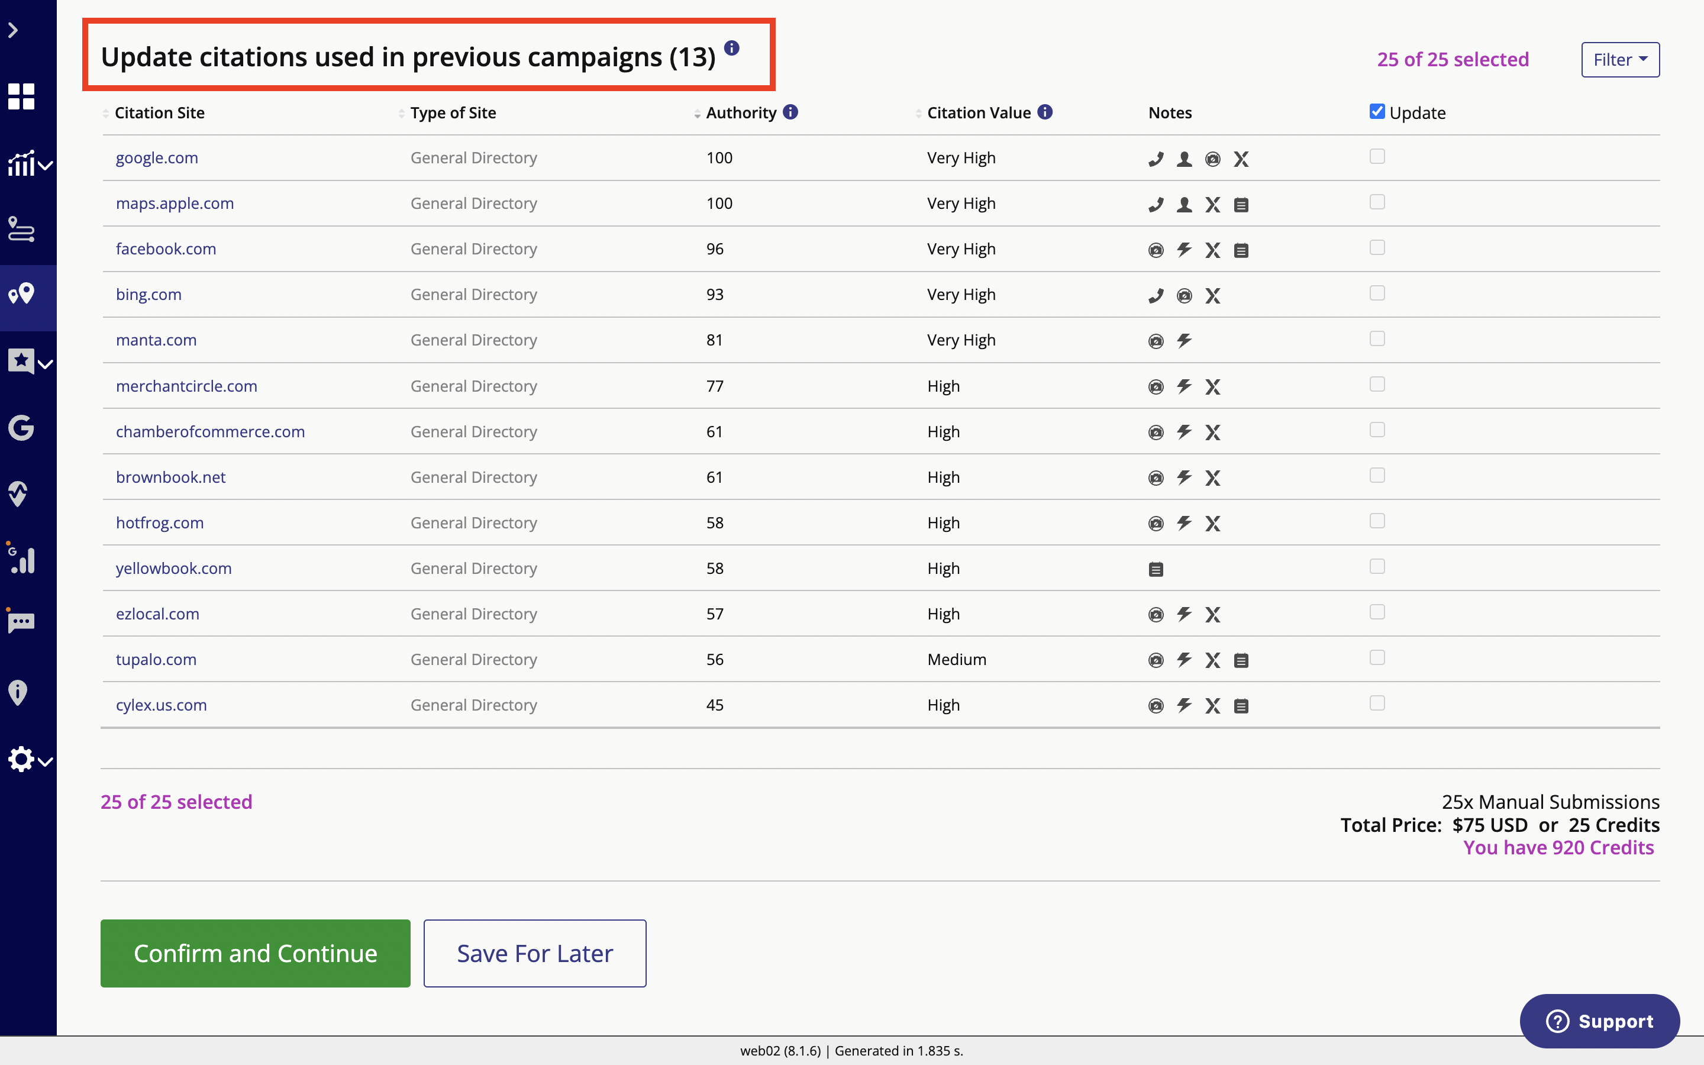Open the Google G icon in sidebar

coord(21,428)
